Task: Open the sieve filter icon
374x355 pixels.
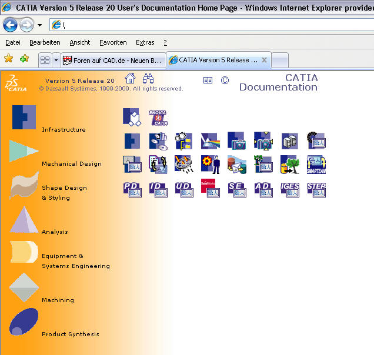Action: (x=183, y=164)
